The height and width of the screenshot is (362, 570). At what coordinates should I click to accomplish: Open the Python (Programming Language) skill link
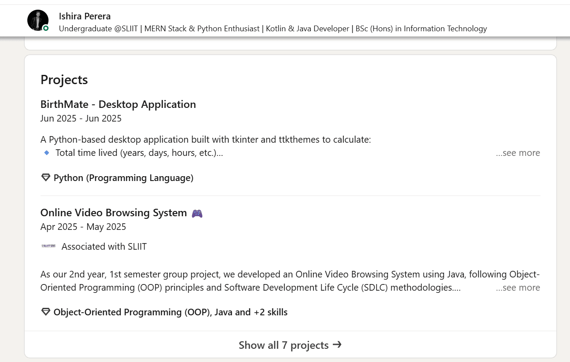123,178
